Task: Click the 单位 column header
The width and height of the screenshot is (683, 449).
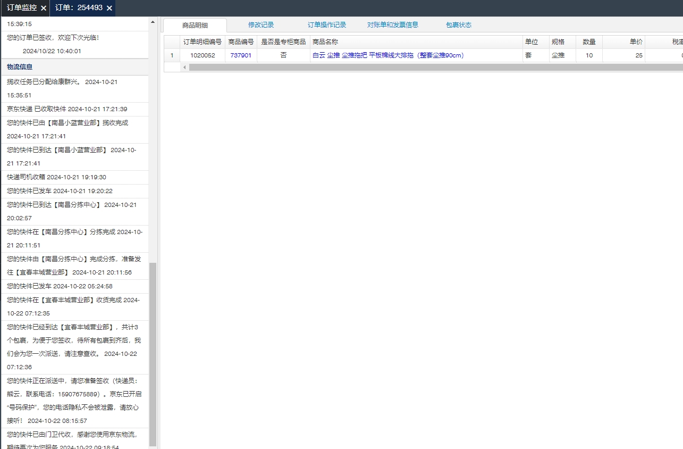Action: [x=536, y=41]
